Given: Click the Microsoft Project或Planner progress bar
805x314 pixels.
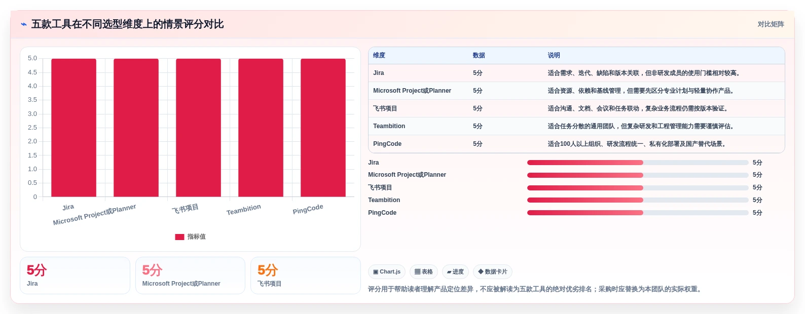Looking at the screenshot, I should pos(638,175).
